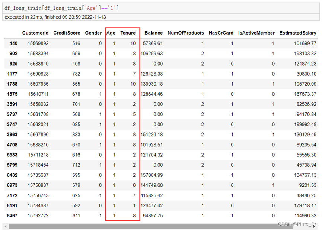
Task: Click CustomerId value 15590828
Action: coord(38,74)
